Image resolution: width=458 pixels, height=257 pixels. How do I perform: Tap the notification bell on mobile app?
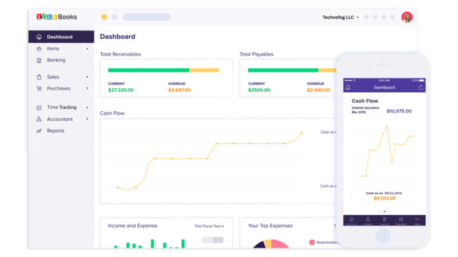348,87
